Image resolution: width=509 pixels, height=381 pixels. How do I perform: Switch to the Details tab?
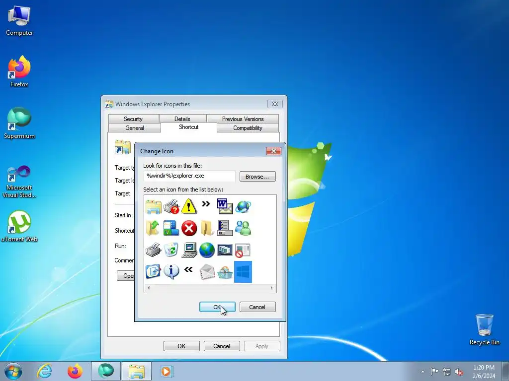pos(182,119)
